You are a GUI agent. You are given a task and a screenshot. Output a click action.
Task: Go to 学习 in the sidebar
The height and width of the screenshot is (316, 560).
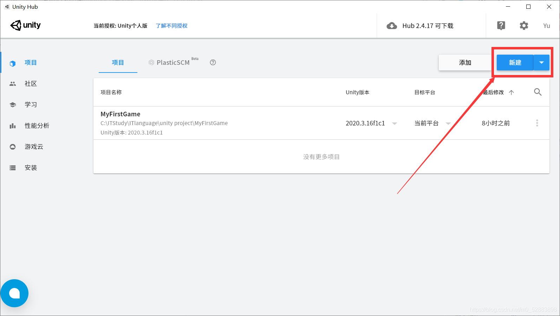[31, 104]
